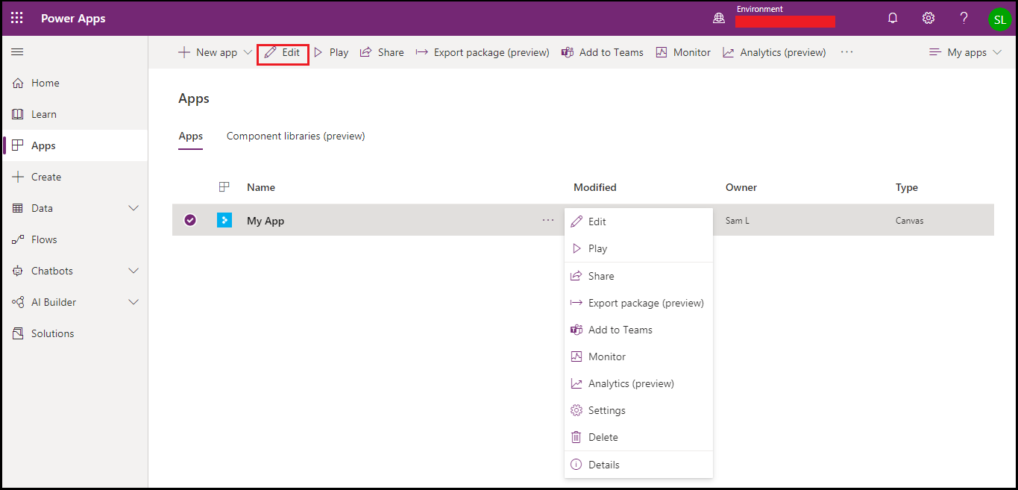Open the help question mark

coord(964,19)
